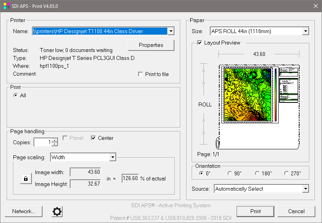Screen dimensions: 322x223
Task: Expand the paper Size dropdown
Action: [305, 31]
